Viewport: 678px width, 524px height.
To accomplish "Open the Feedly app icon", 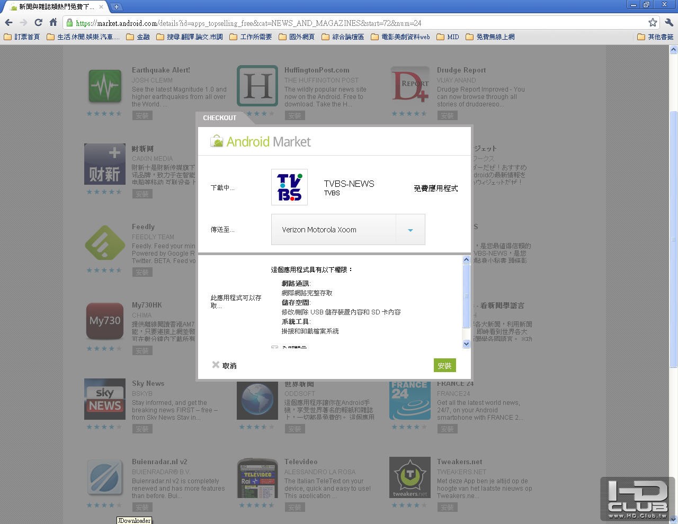I will 105,242.
